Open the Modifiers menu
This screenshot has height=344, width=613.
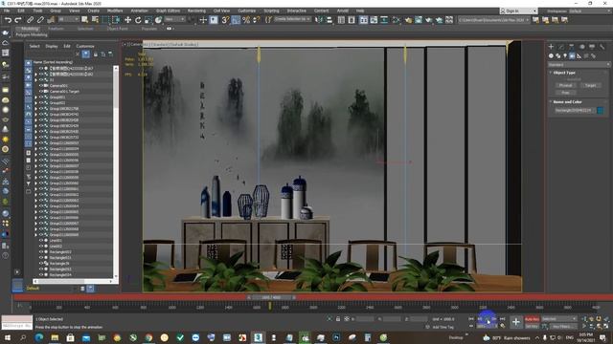click(x=115, y=11)
